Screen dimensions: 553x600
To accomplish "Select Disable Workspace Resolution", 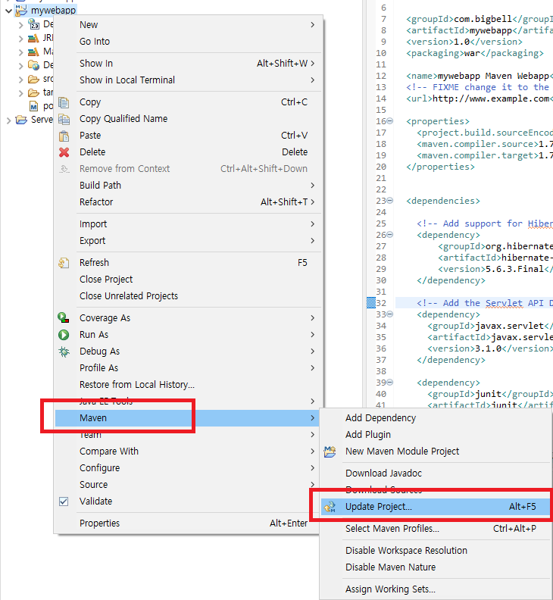I will click(436, 551).
